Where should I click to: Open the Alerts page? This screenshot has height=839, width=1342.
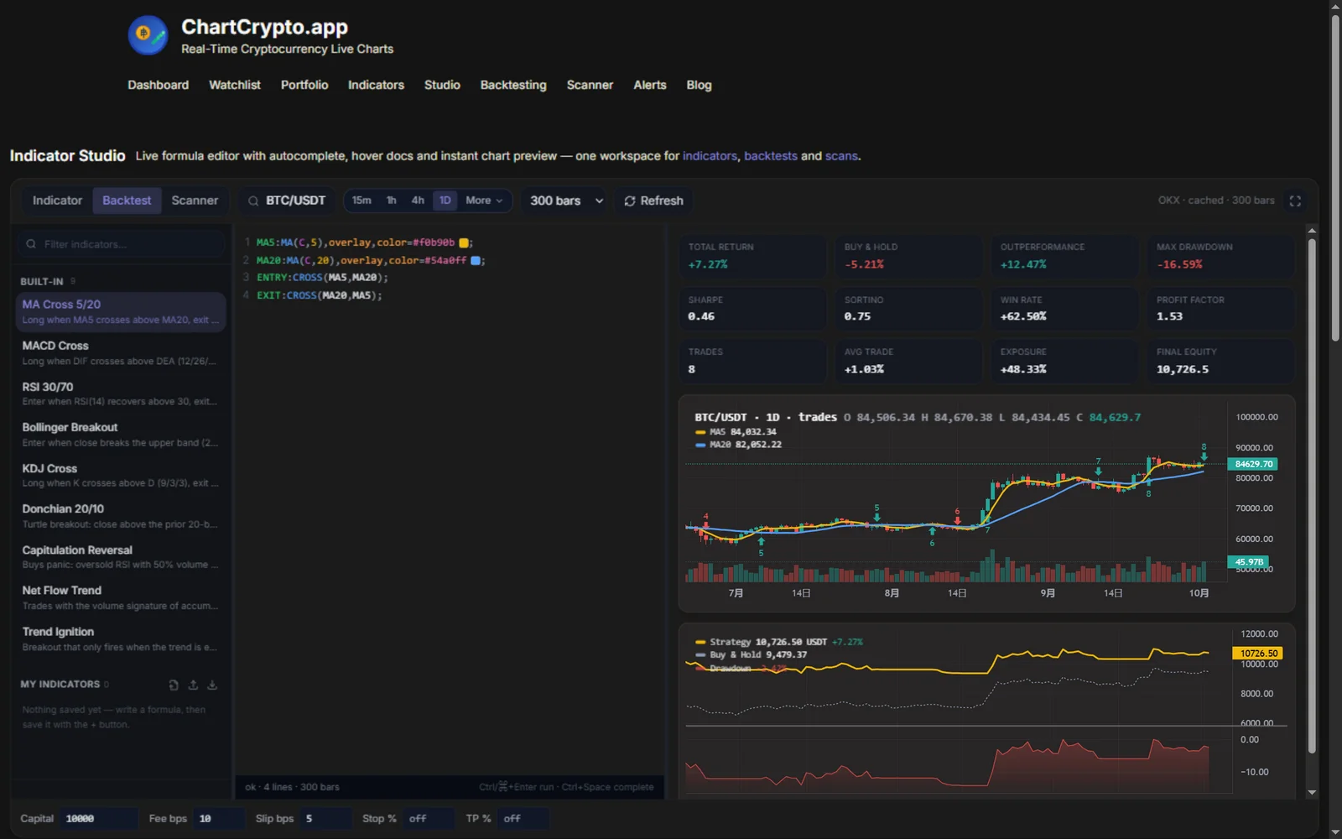coord(650,85)
